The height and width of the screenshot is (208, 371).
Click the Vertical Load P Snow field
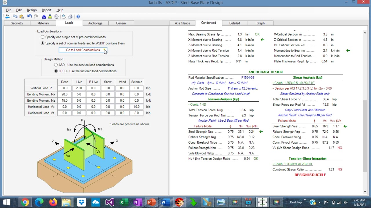tap(108, 88)
